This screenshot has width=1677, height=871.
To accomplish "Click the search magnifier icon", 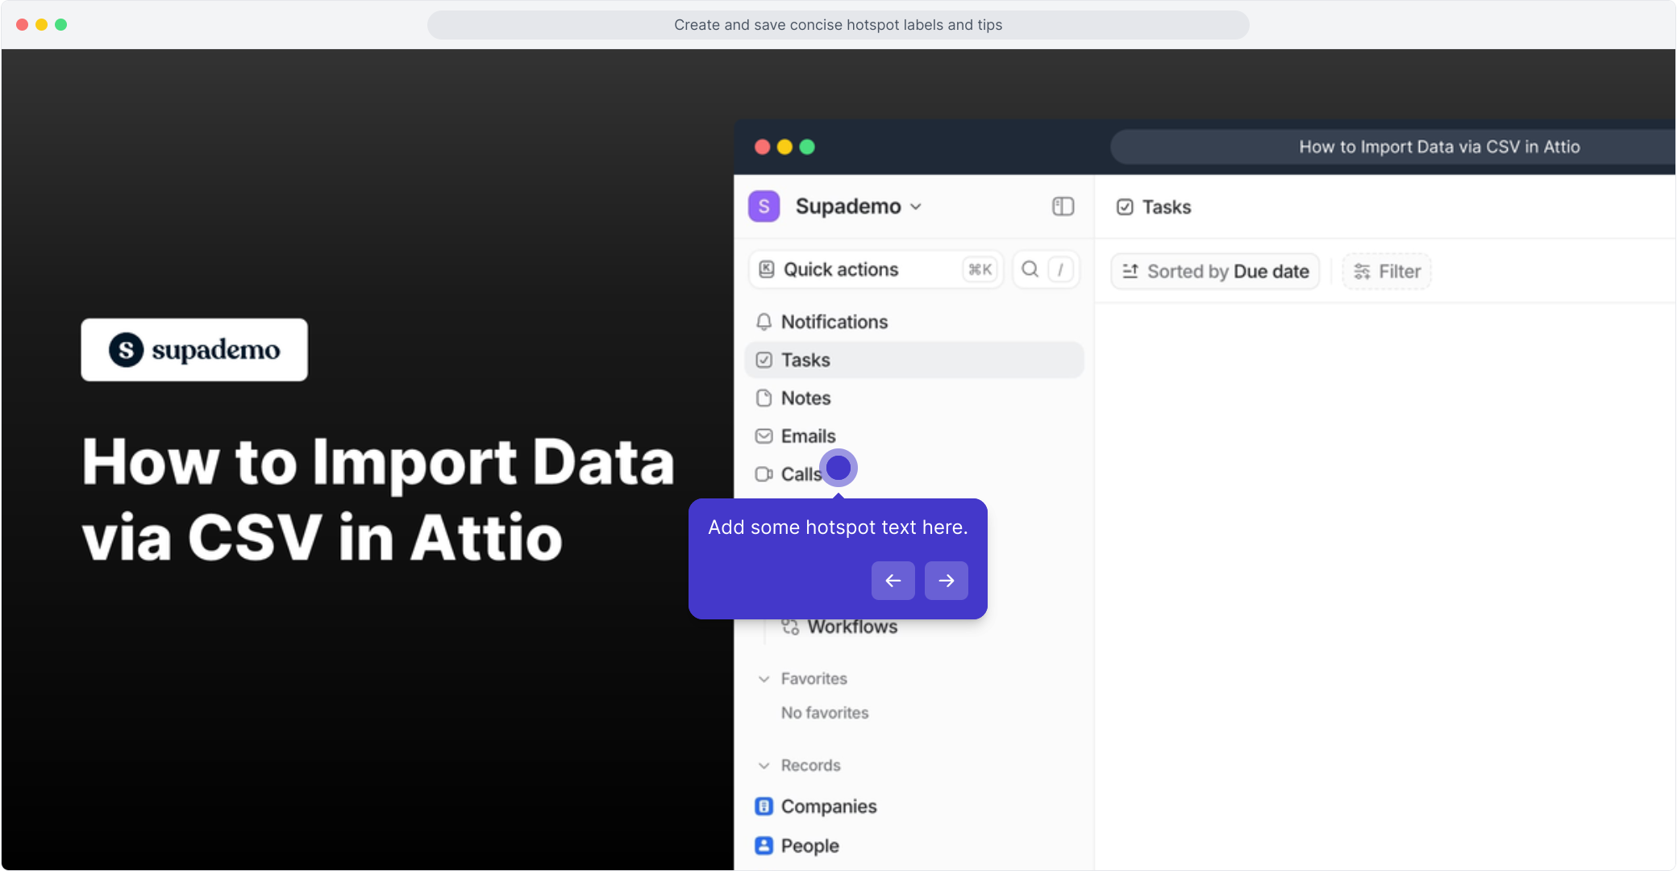I will click(x=1030, y=269).
